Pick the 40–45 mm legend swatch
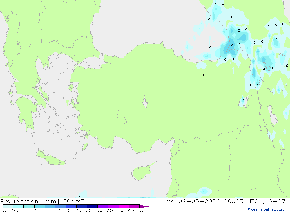 [124, 206]
